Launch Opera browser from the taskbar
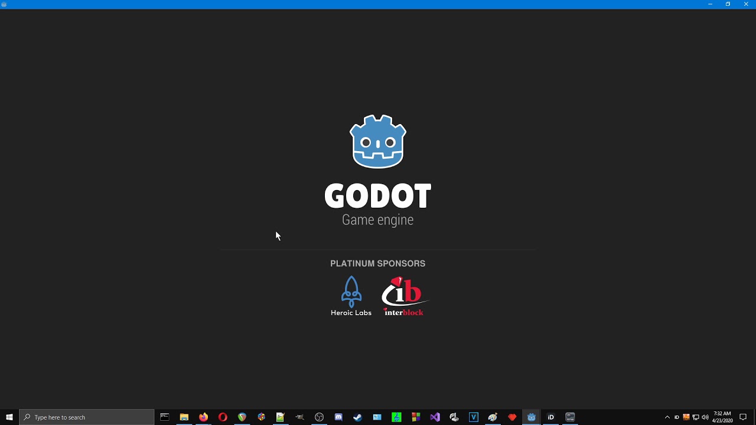Screen dimensions: 756x425 pos(223,417)
